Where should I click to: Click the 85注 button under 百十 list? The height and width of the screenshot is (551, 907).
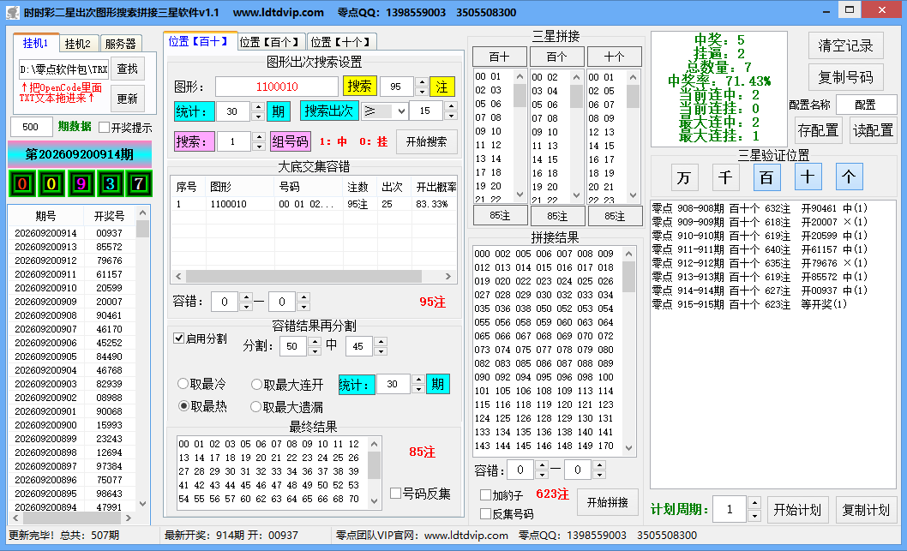[500, 216]
